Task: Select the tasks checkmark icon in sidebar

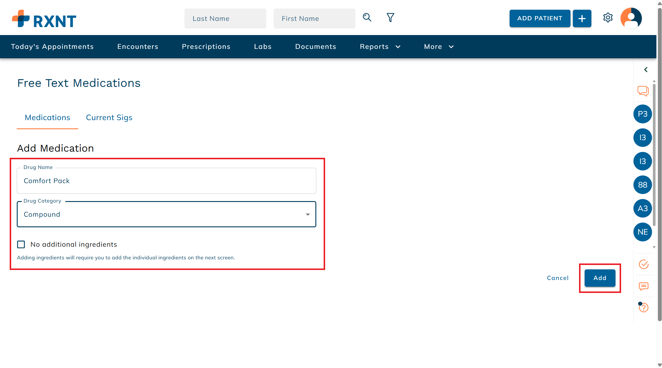Action: pos(644,264)
